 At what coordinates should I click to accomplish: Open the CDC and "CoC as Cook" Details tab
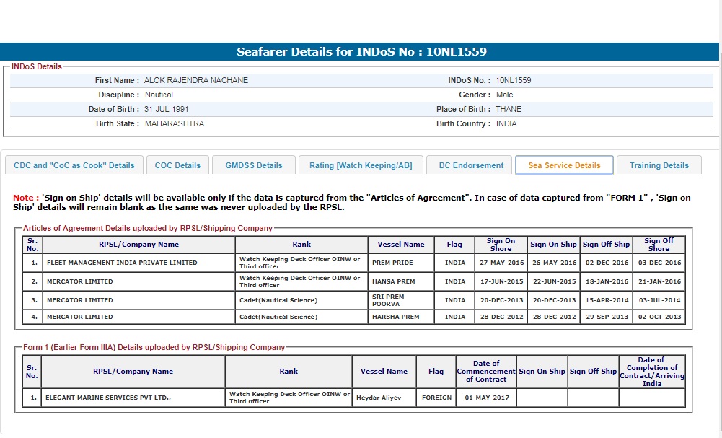74,165
